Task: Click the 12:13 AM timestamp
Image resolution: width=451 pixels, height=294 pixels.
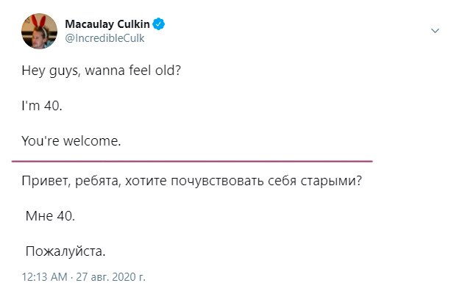Action: [x=45, y=277]
